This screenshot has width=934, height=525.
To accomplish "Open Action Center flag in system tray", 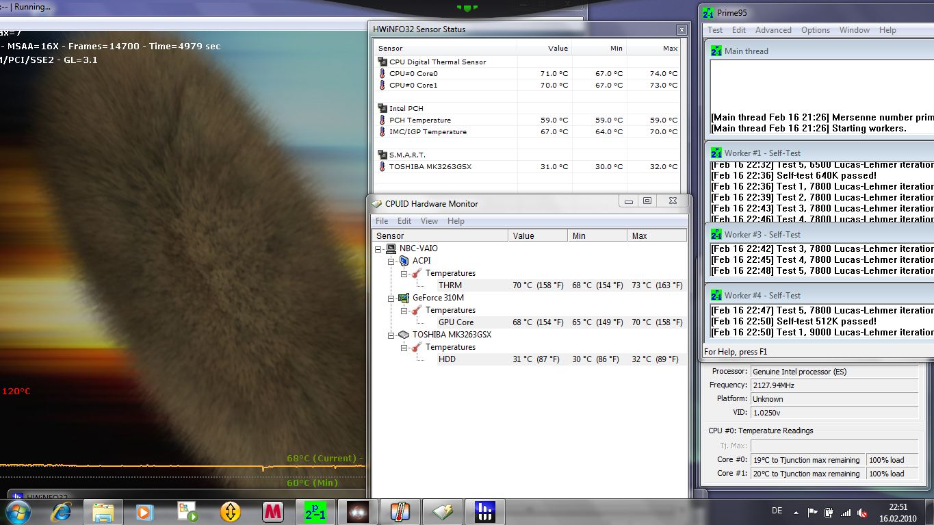I will (813, 512).
